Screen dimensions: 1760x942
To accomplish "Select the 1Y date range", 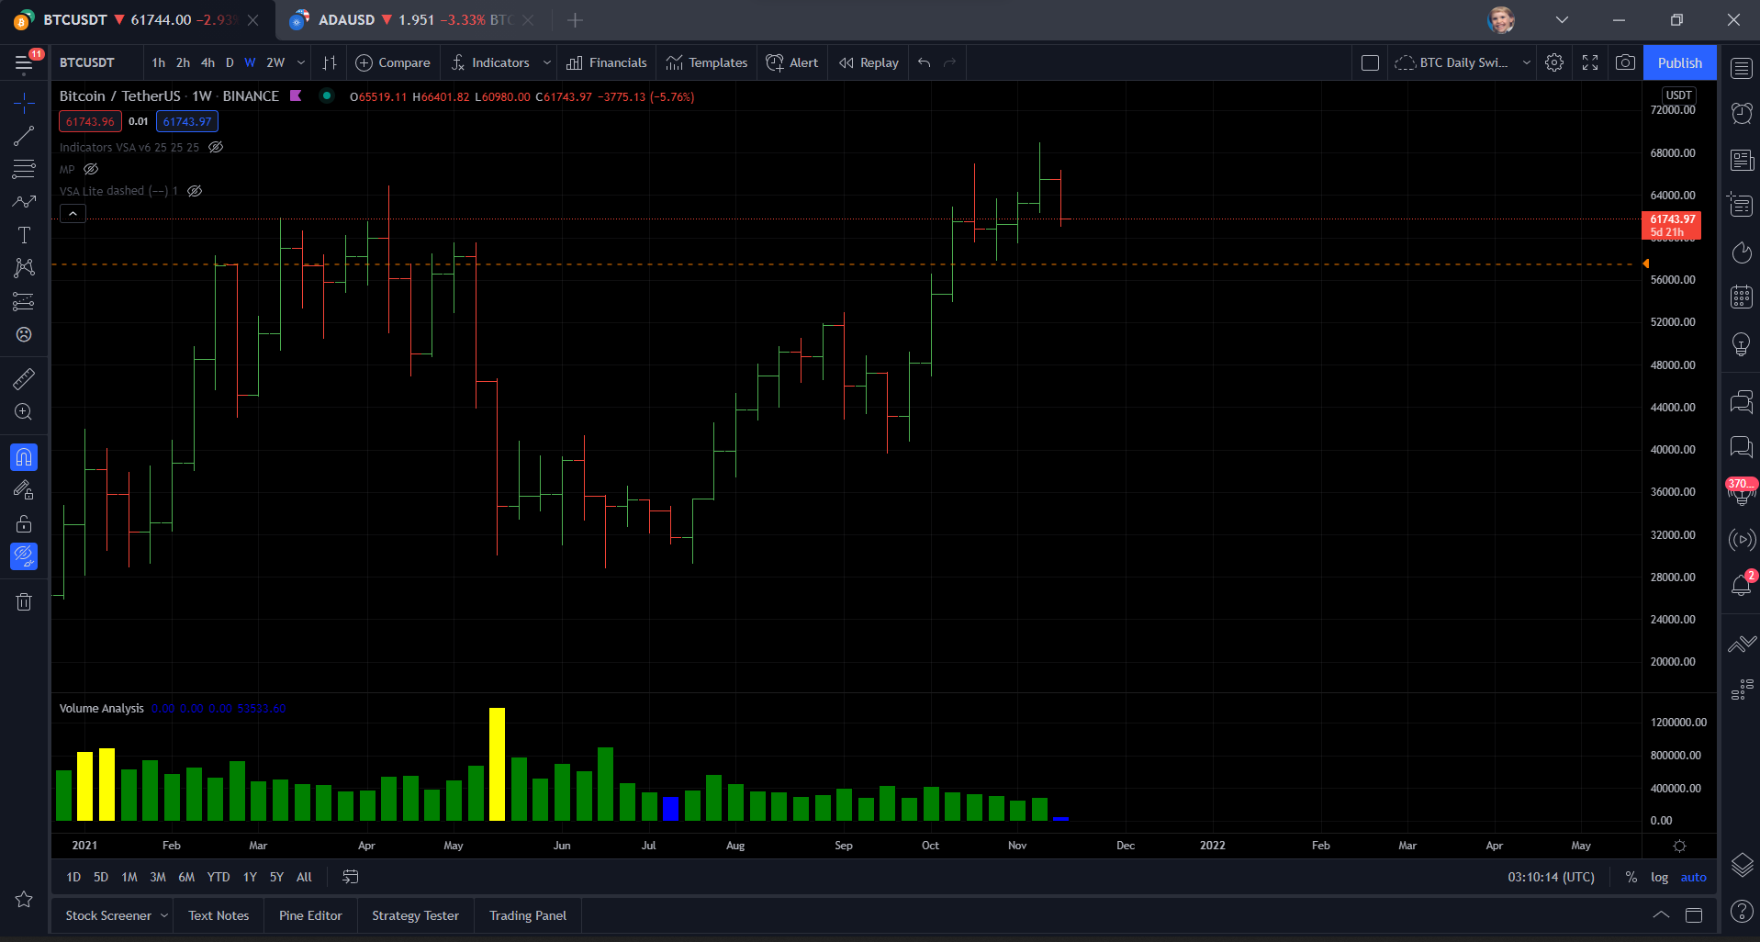I will pos(250,877).
